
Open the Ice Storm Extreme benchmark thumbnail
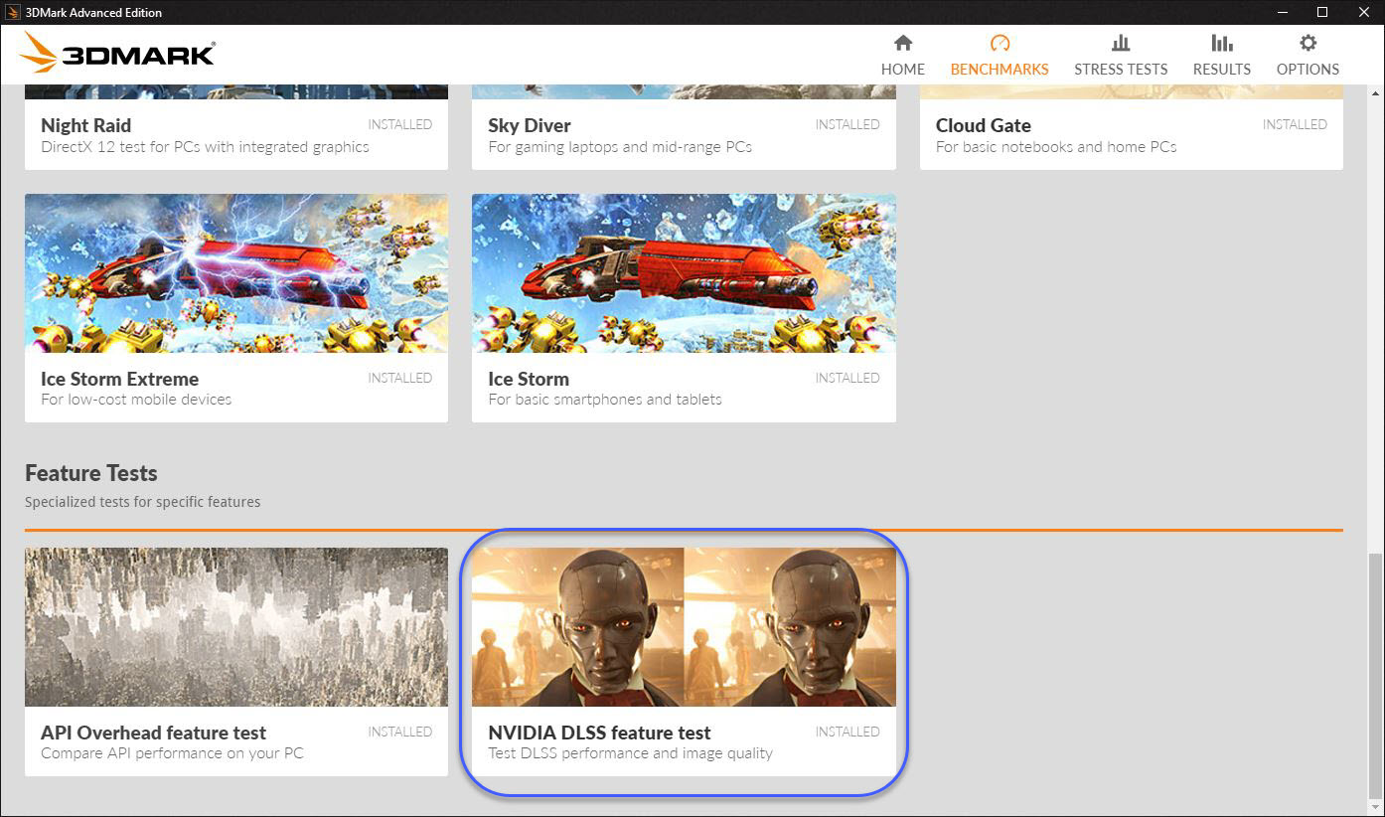click(236, 273)
